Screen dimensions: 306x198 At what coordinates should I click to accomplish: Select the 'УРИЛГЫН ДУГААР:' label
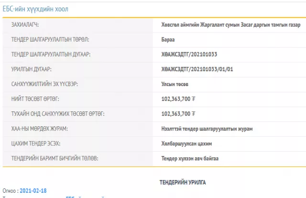click(32, 69)
